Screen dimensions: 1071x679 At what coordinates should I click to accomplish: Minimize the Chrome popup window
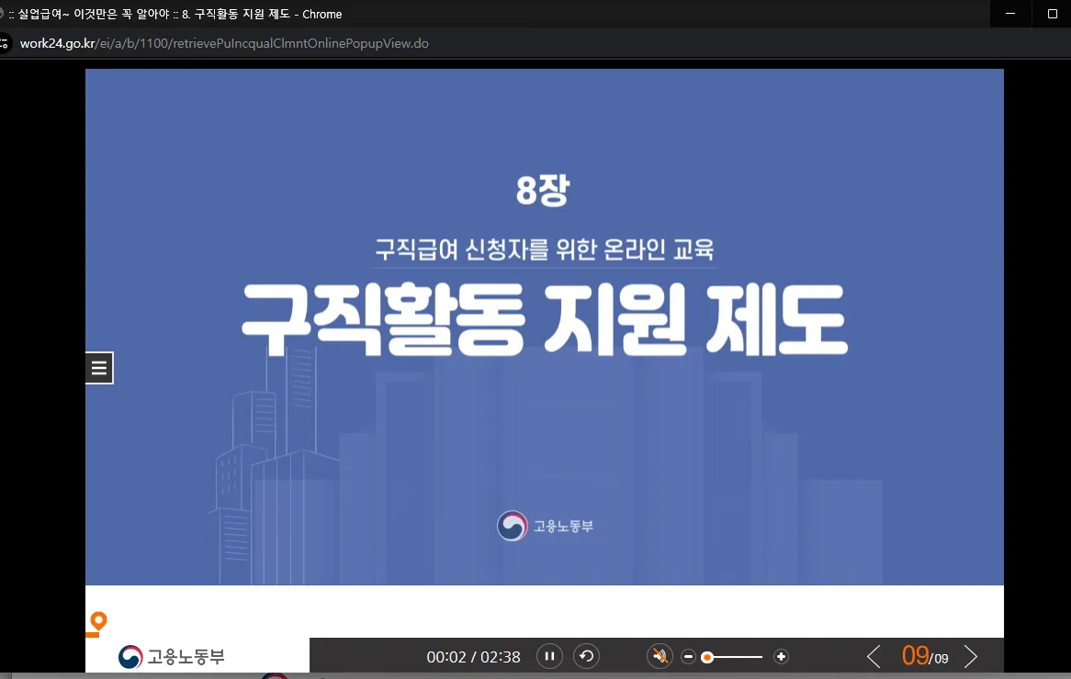click(x=1010, y=14)
